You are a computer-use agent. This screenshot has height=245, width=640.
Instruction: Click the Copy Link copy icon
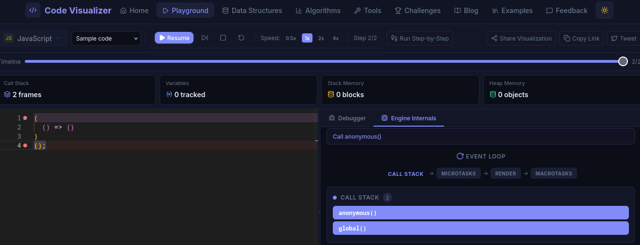[x=566, y=38]
